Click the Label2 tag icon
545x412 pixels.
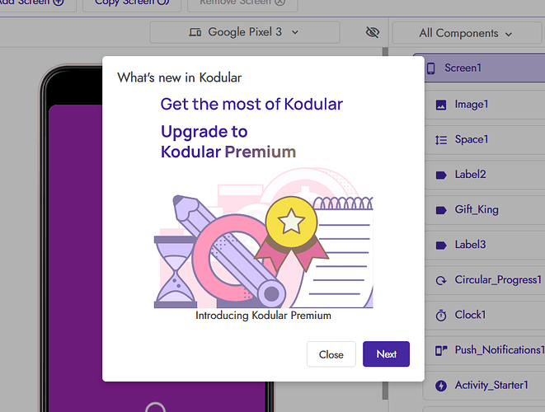click(441, 175)
